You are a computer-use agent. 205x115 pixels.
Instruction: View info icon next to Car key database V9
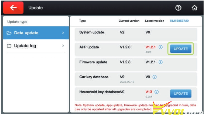[x=155, y=77]
